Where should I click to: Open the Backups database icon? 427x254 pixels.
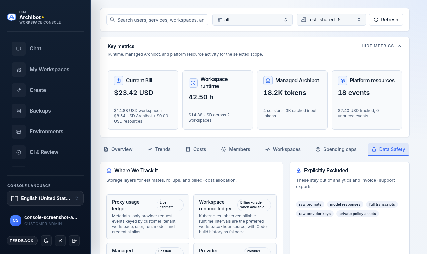19,111
